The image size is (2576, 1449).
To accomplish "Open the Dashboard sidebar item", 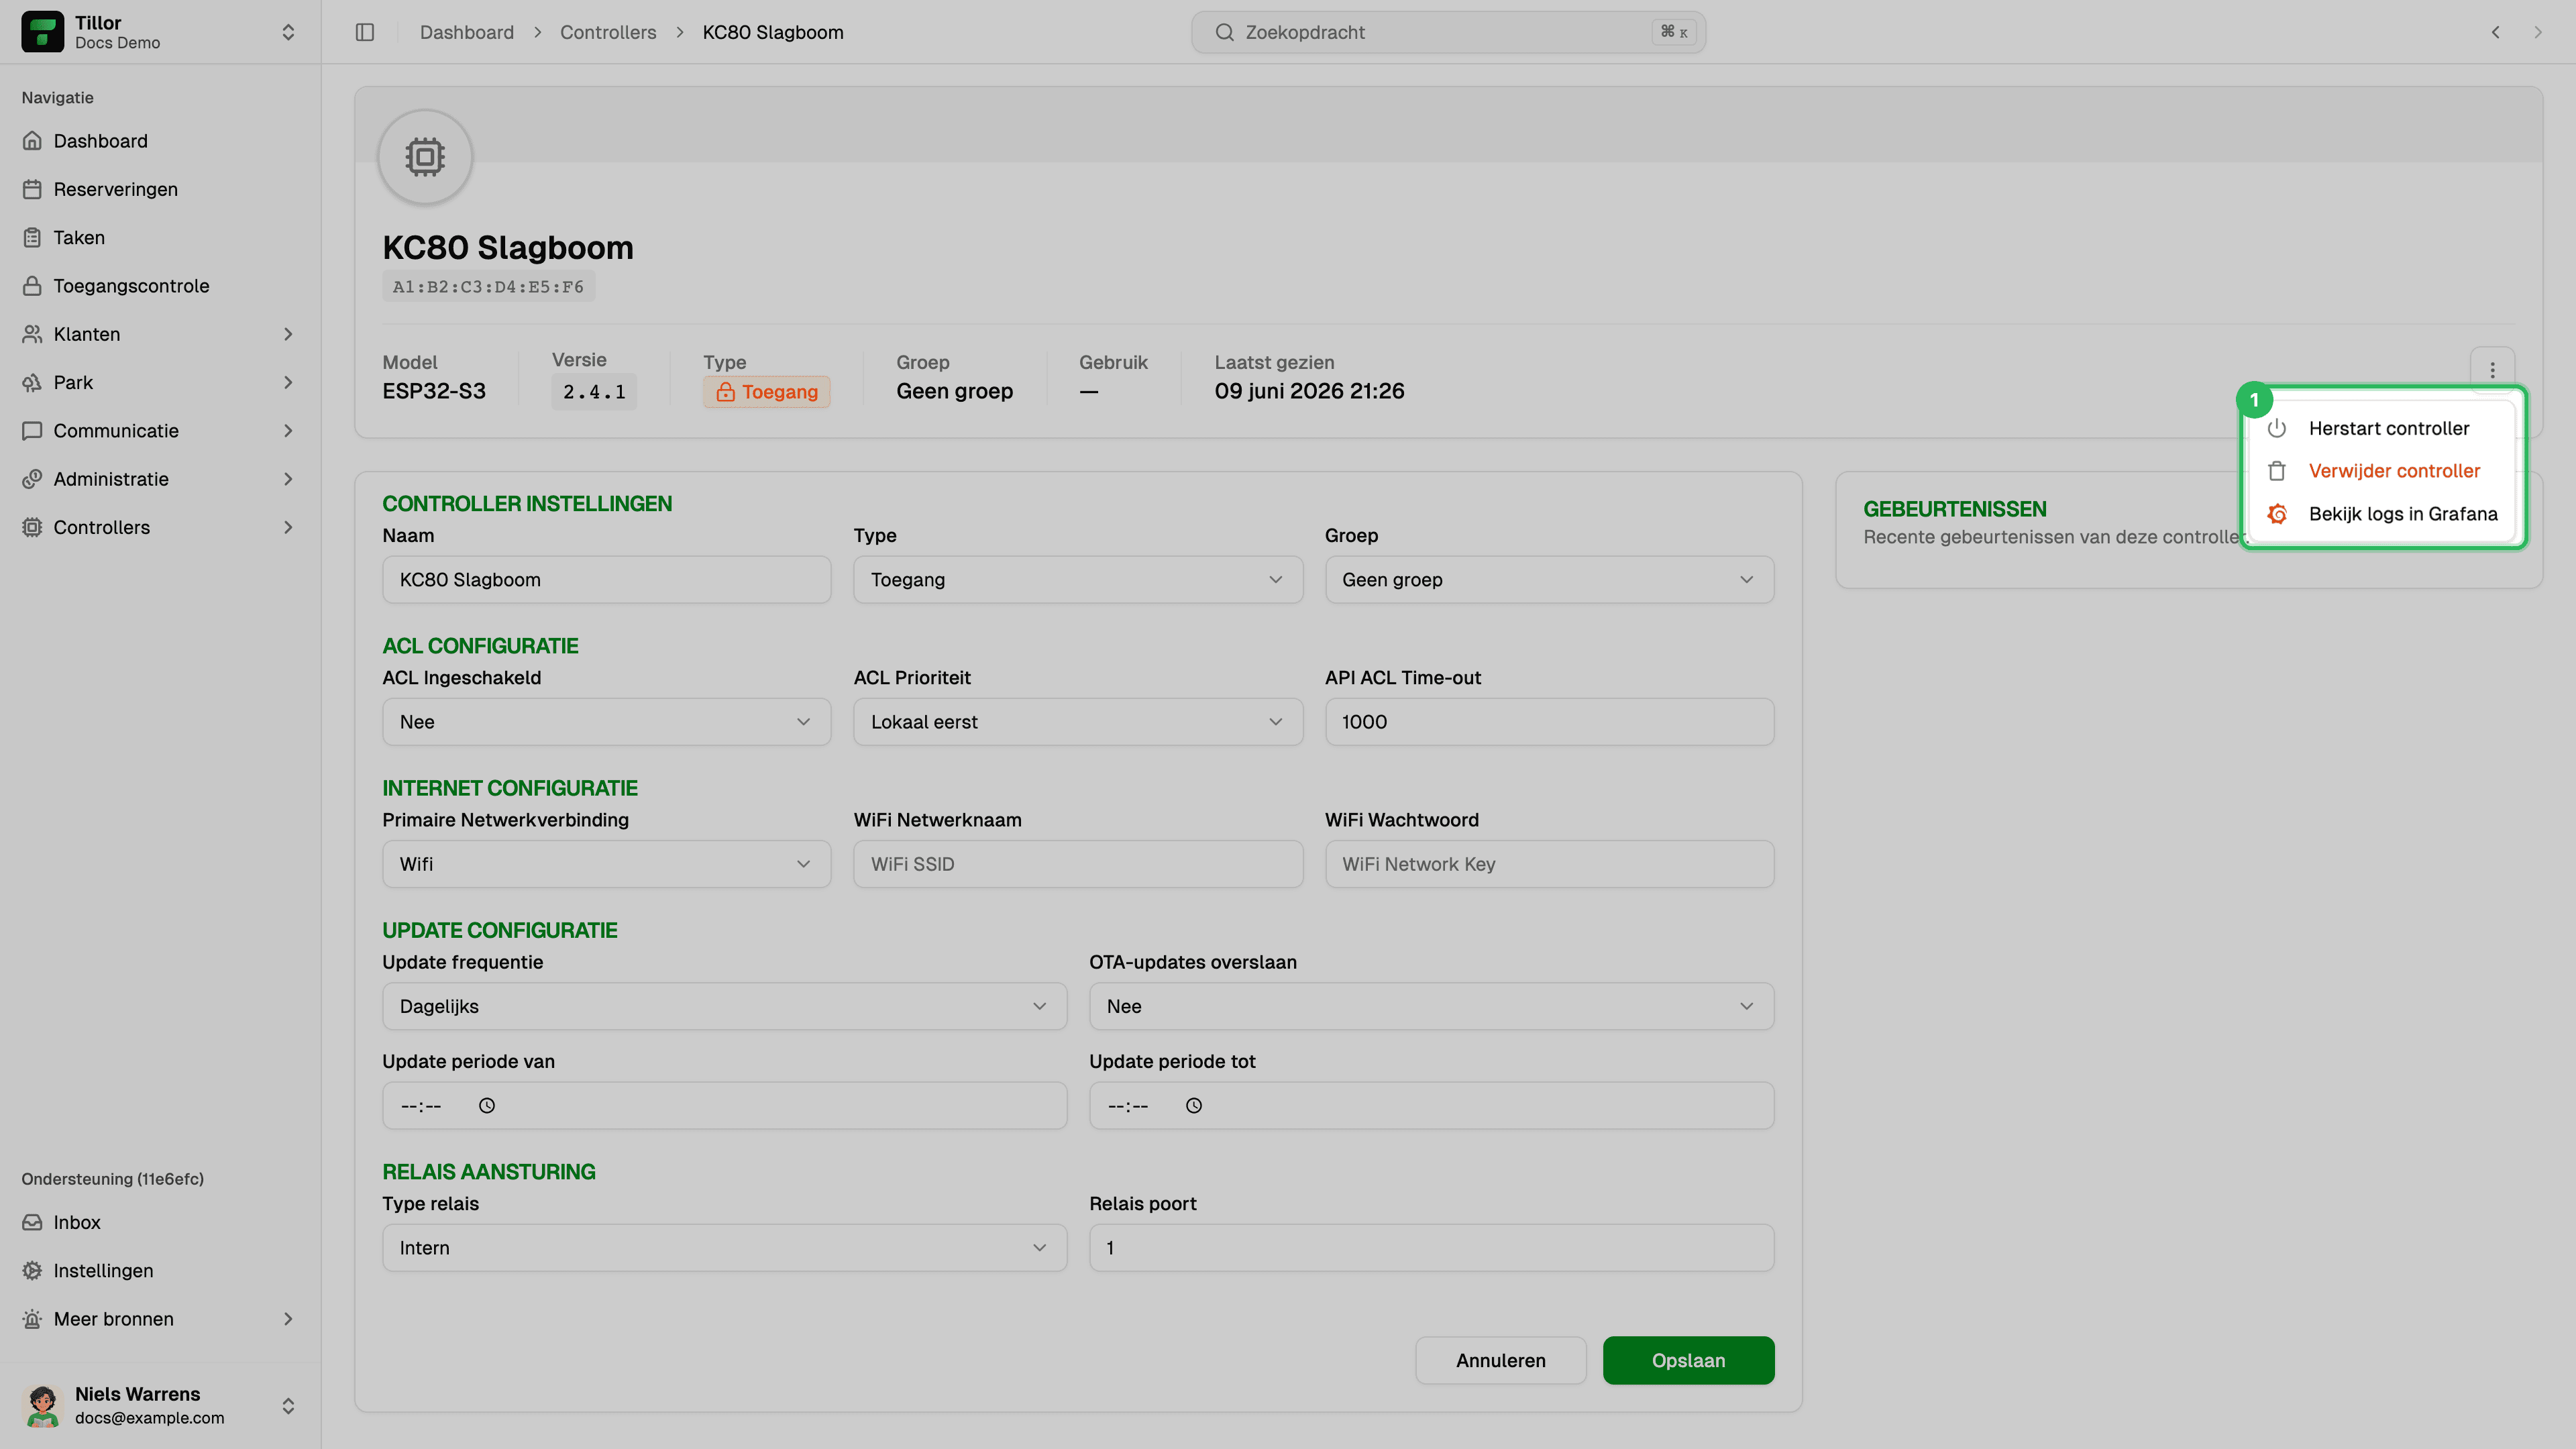I will [160, 141].
